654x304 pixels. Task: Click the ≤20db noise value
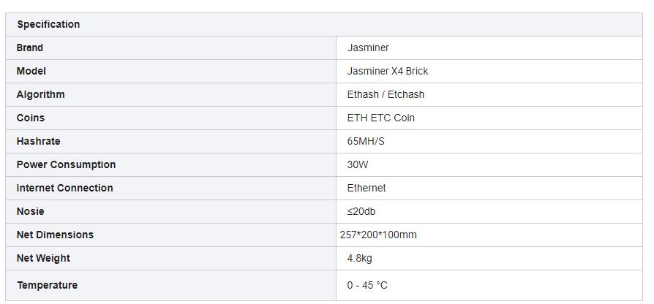[x=361, y=211]
